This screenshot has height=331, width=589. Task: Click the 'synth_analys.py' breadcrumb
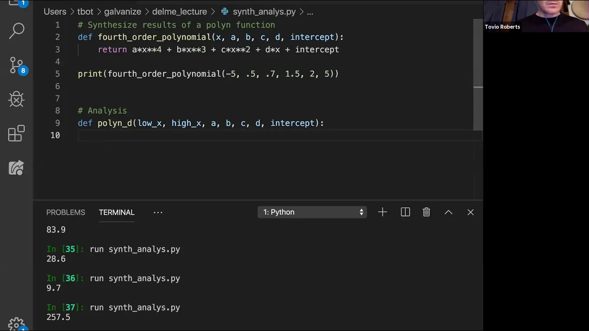(264, 11)
